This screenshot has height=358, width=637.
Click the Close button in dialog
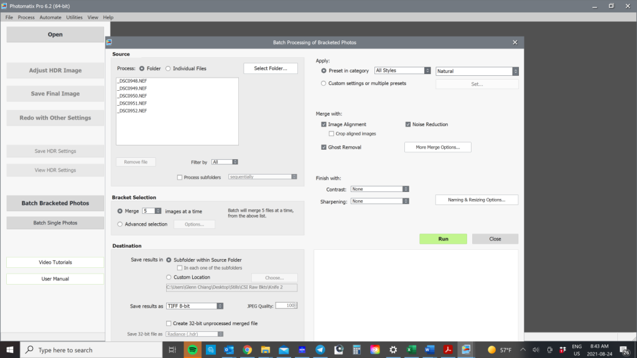coord(495,239)
